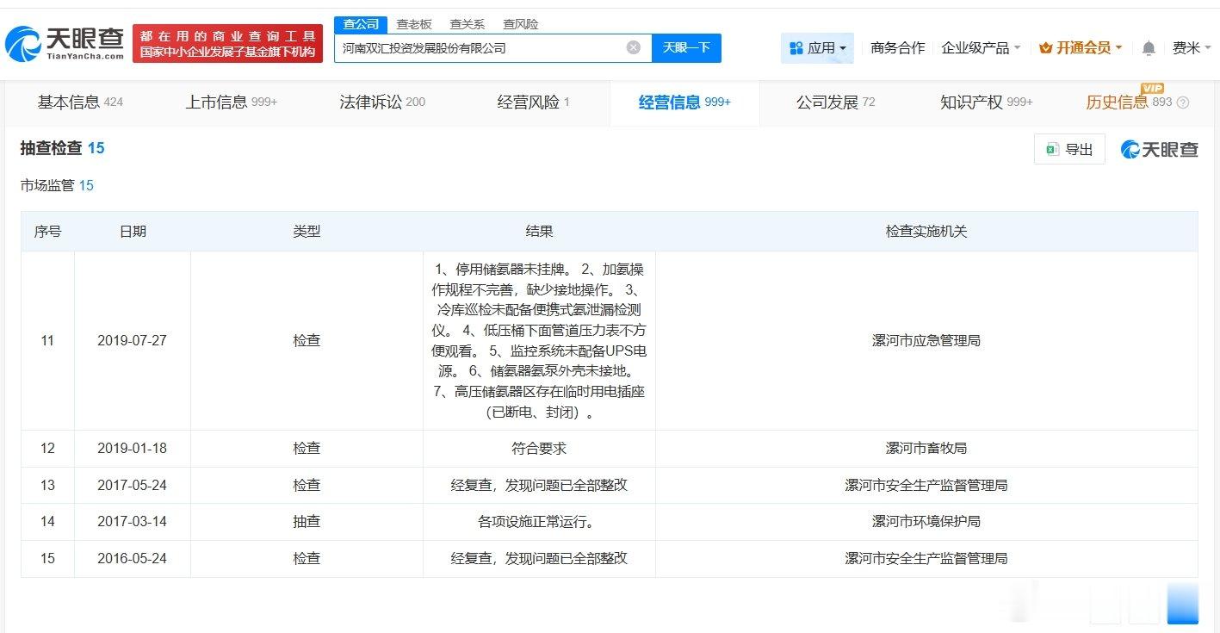Select the 市场监管 15 filter

pos(57,185)
